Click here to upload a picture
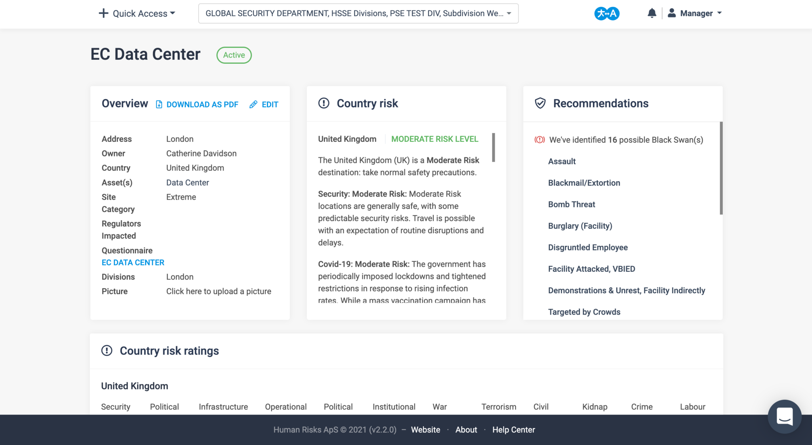The width and height of the screenshot is (812, 445). (x=218, y=291)
